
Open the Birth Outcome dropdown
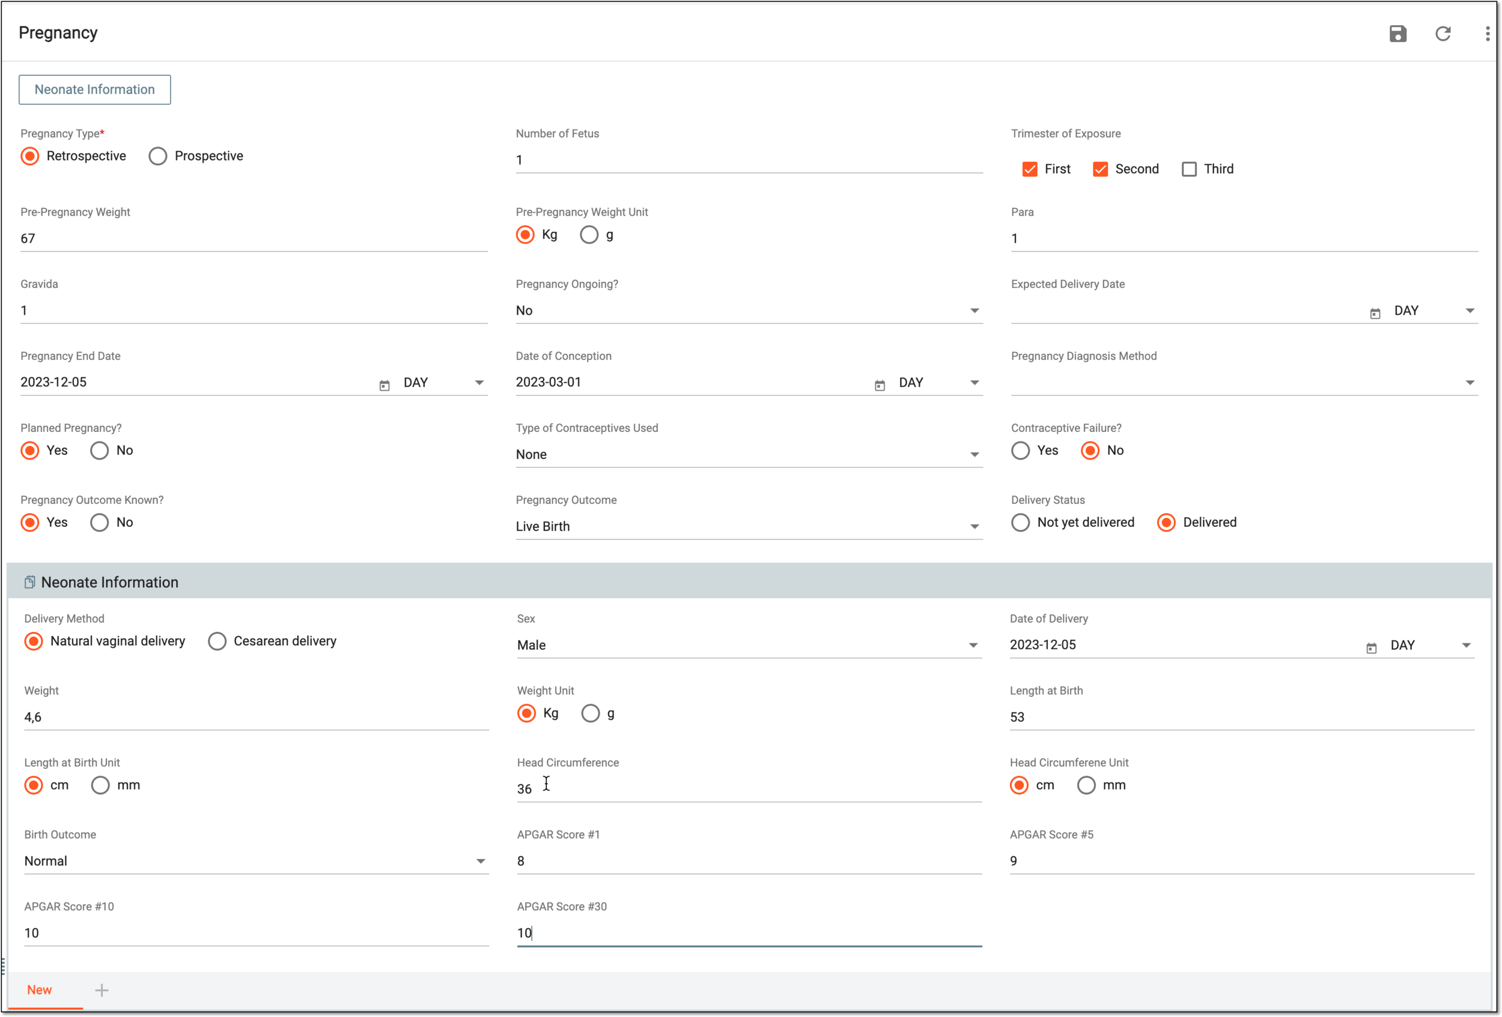[256, 861]
